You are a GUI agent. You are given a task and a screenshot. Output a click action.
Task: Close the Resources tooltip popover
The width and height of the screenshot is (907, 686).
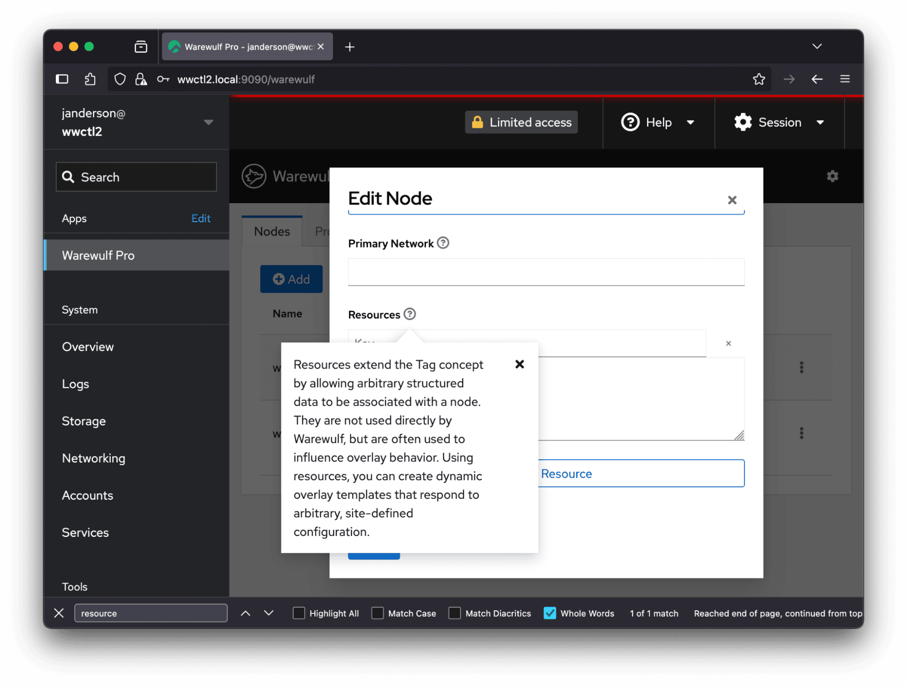(520, 364)
